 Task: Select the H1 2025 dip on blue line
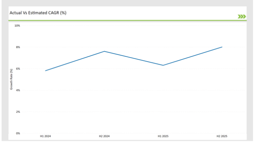click(x=163, y=65)
